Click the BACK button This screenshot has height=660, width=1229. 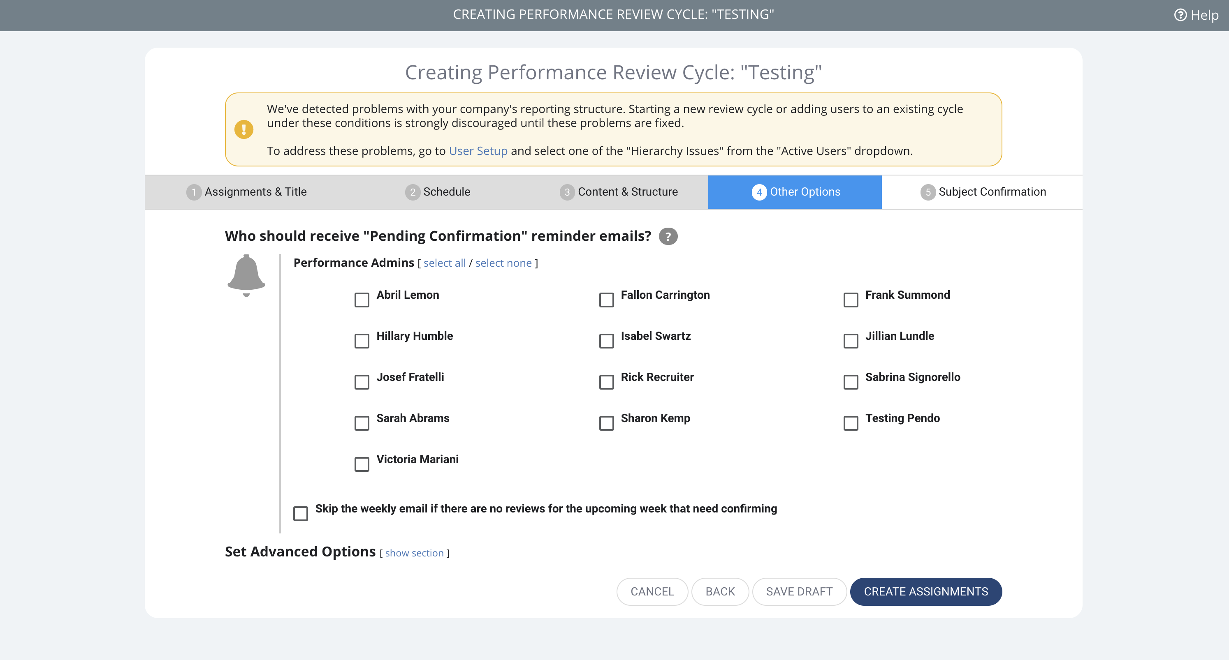click(x=720, y=592)
